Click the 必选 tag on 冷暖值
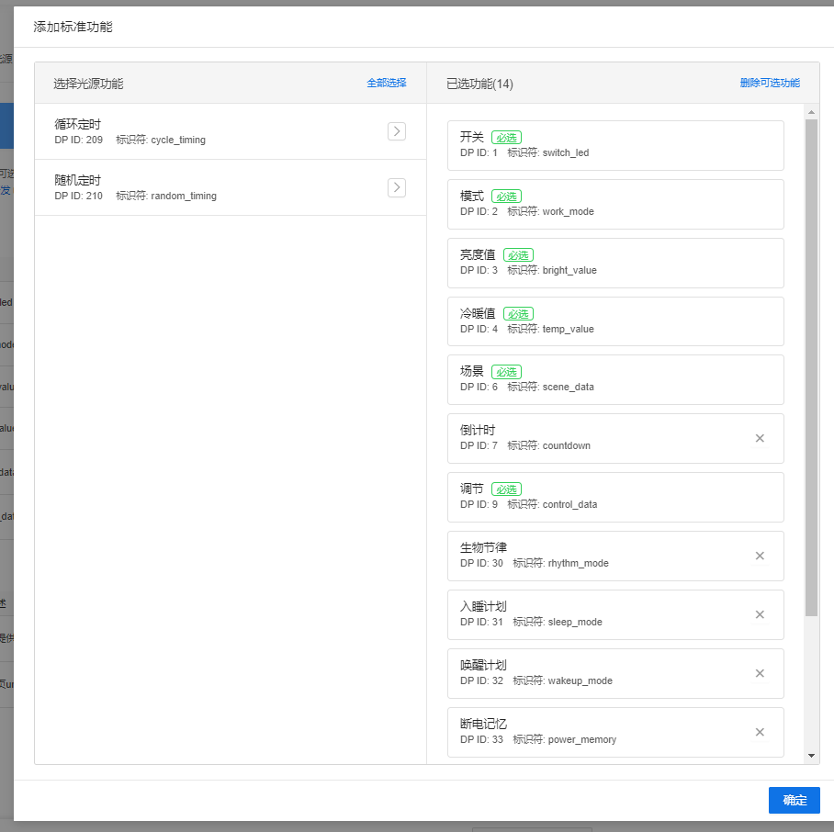This screenshot has width=834, height=832. (x=517, y=314)
